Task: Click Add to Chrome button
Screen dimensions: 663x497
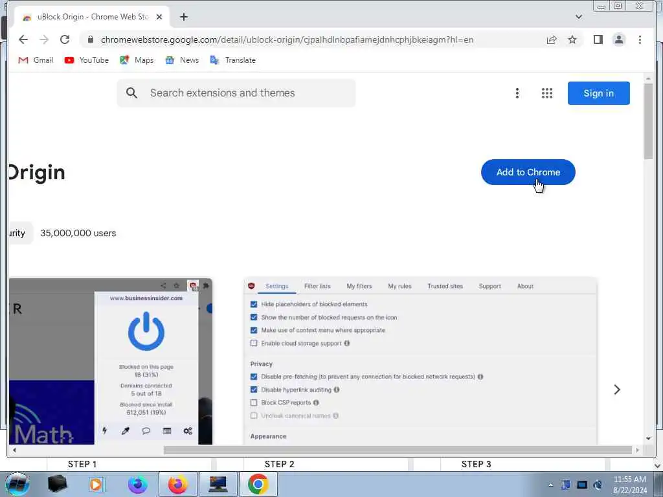Action: 528,172
